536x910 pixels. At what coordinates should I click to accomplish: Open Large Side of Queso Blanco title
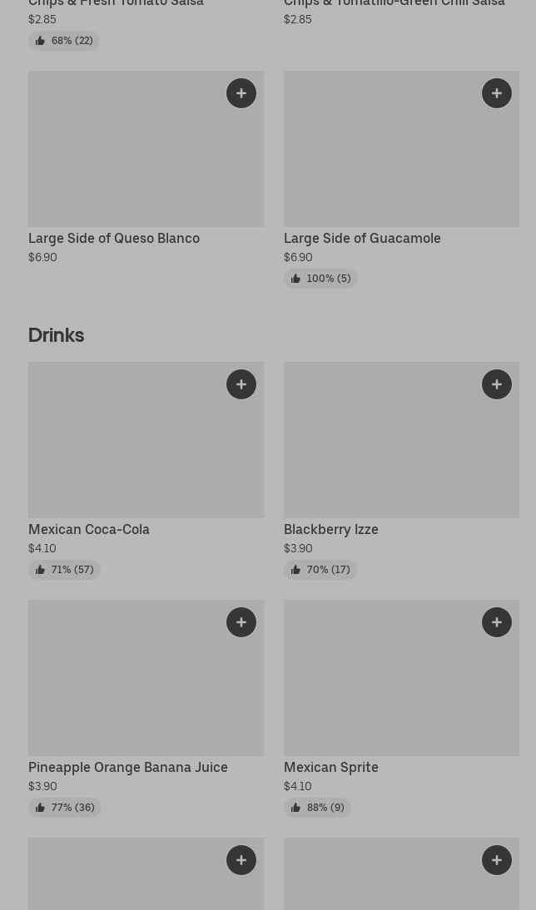point(114,238)
